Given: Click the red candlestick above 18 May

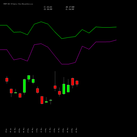Looking at the screenshot, I should [x=59, y=93].
